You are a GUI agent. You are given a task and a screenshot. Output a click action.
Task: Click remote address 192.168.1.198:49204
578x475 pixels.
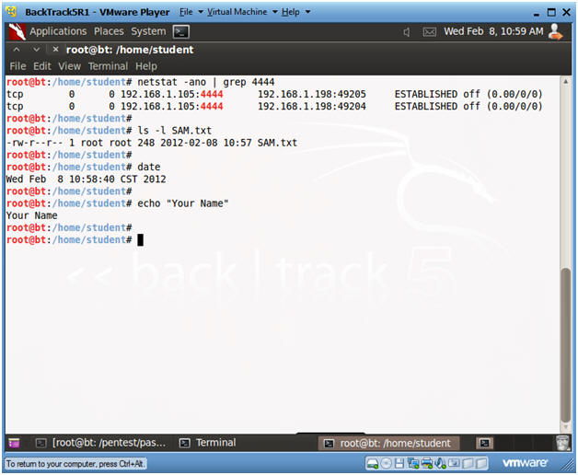point(311,107)
